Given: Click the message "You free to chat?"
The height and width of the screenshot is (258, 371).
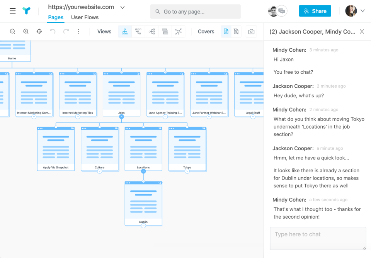Looking at the screenshot, I should (293, 72).
